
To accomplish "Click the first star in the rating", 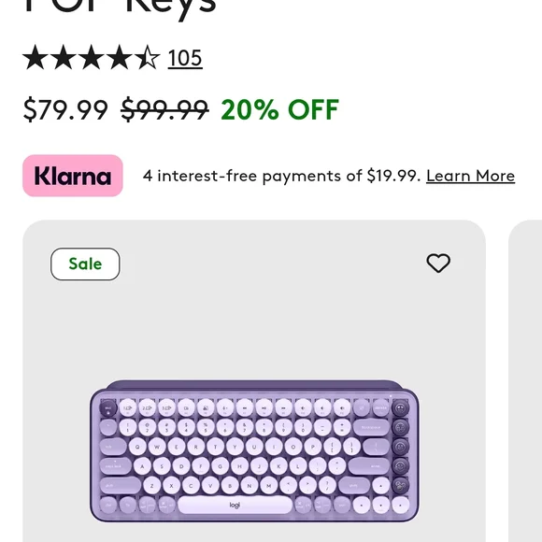I will pos(36,57).
